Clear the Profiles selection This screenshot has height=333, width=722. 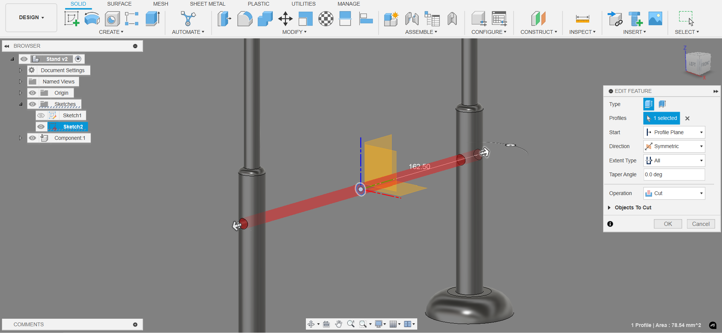pos(687,118)
